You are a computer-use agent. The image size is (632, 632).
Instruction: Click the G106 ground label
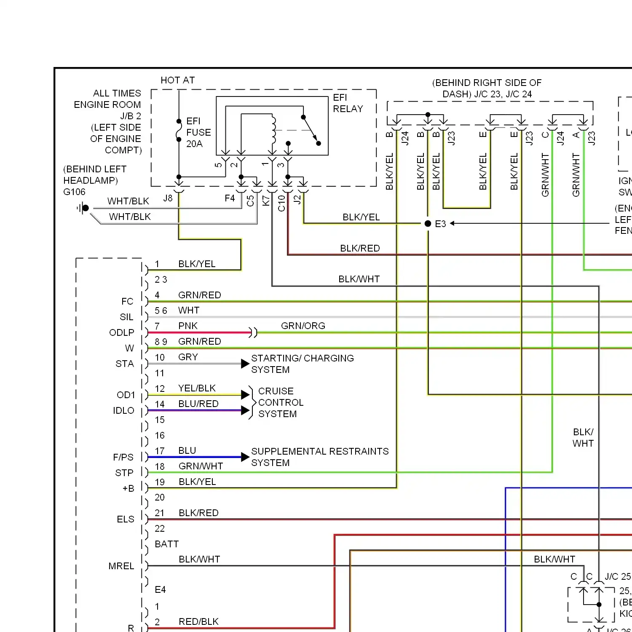(74, 192)
